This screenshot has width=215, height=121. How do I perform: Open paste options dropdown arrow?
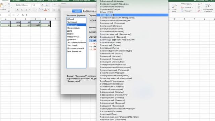coord(5,6)
